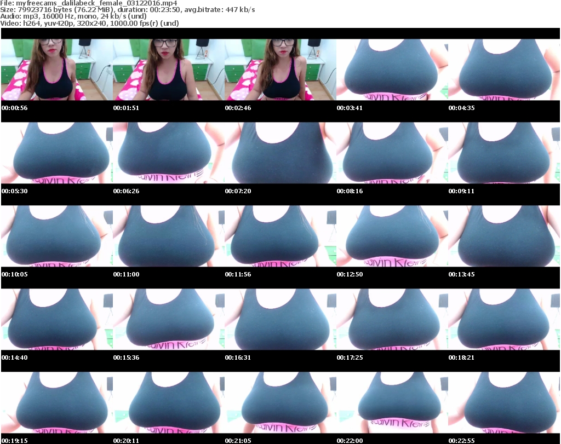Select the thumbnail at 00:22:55
This screenshot has width=561, height=444.
[504, 402]
